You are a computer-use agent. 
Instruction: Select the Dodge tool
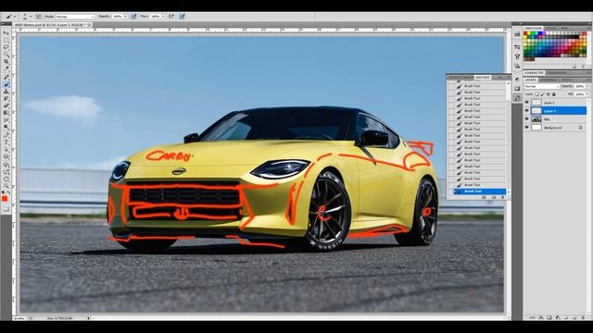[x=6, y=128]
